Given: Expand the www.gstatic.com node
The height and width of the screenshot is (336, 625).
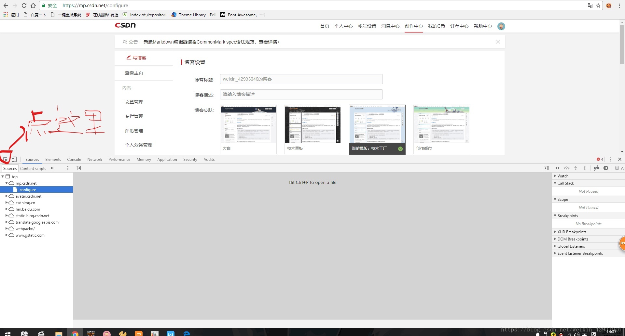Looking at the screenshot, I should pos(7,235).
